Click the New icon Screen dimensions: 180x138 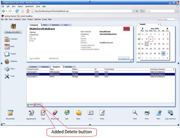click(159, 113)
